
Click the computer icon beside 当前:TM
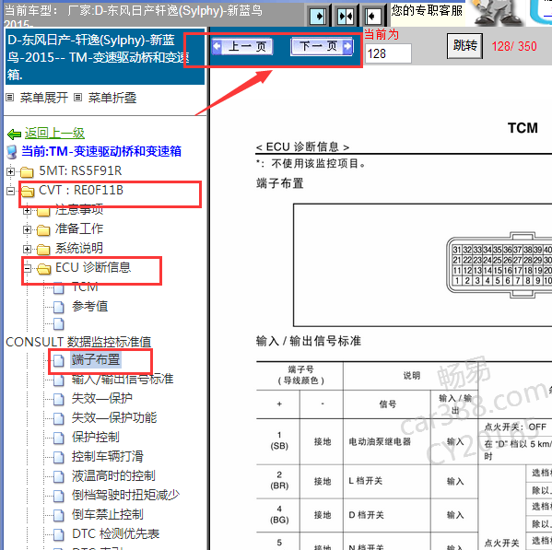(12, 152)
